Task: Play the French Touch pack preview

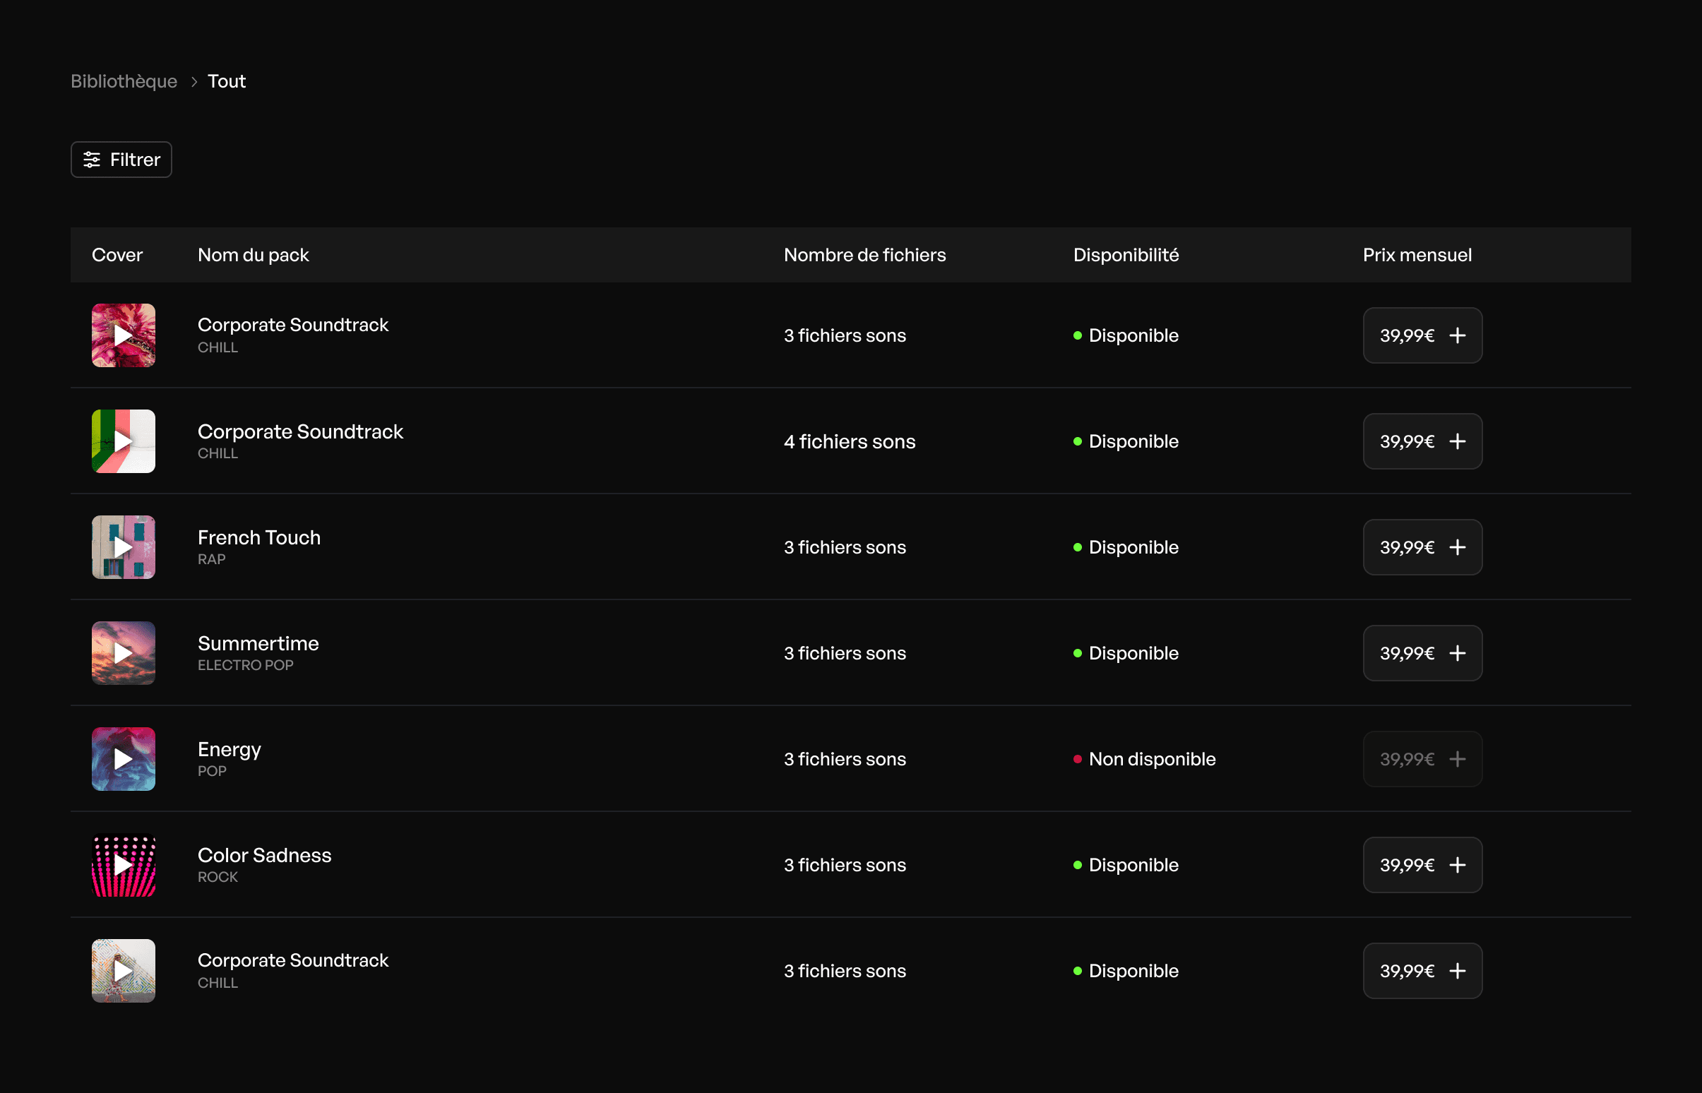Action: coord(124,547)
